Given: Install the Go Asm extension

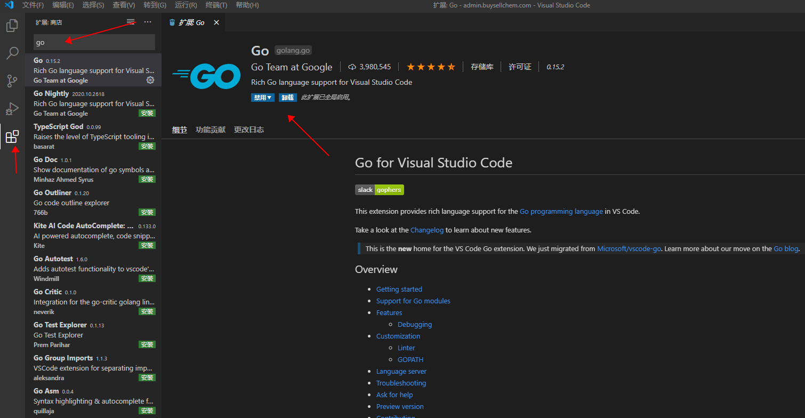Looking at the screenshot, I should point(147,411).
